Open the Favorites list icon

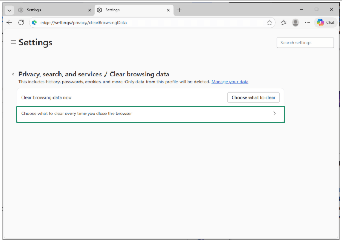[283, 22]
